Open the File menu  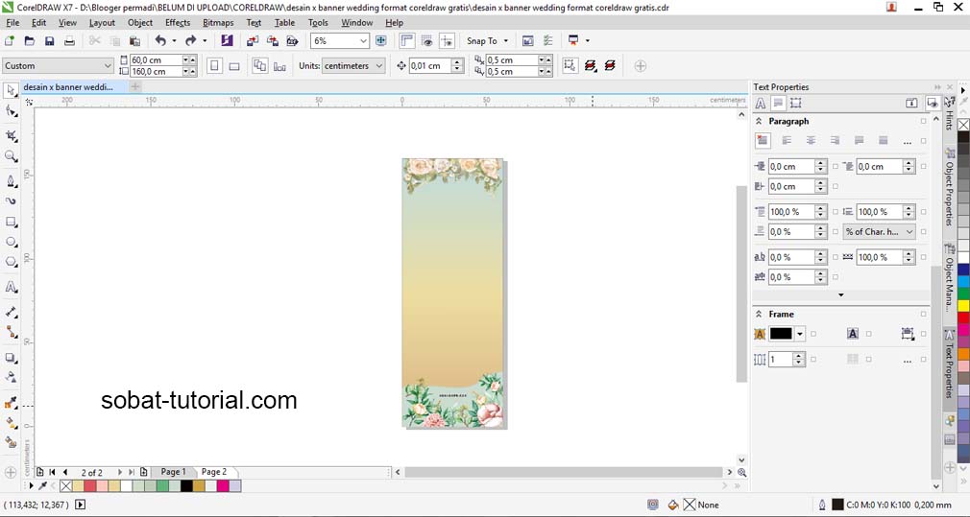[x=12, y=22]
